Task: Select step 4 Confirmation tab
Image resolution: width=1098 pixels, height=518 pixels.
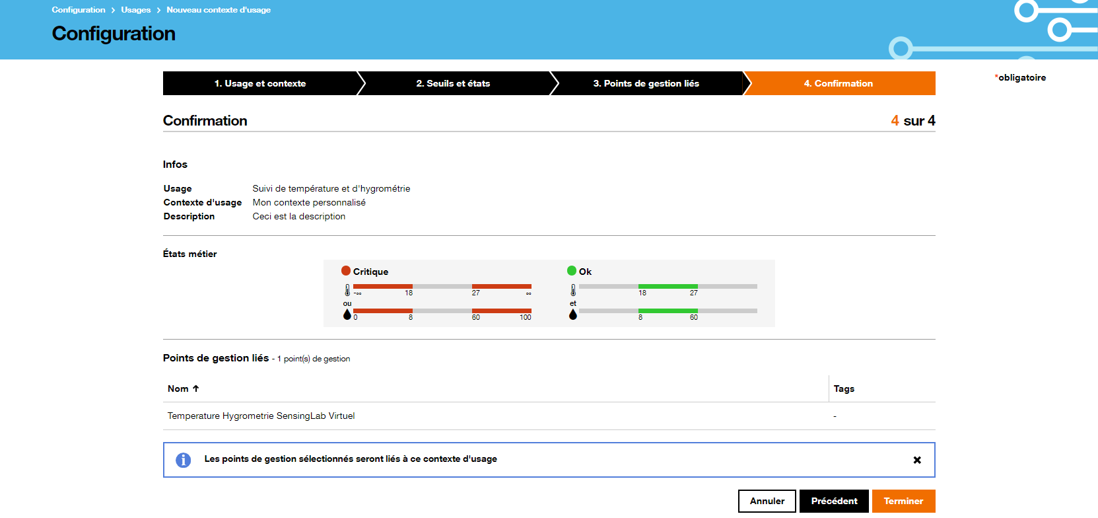Action: tap(839, 83)
